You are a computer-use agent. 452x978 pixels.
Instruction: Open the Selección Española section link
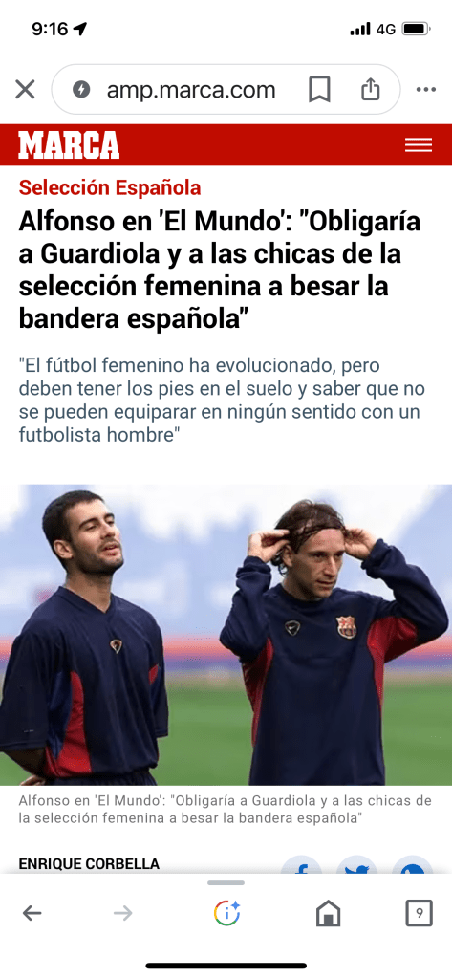pyautogui.click(x=110, y=187)
